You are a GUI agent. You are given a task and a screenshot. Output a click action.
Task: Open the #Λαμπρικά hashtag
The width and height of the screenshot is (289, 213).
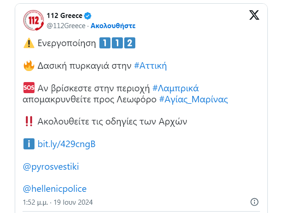click(175, 88)
